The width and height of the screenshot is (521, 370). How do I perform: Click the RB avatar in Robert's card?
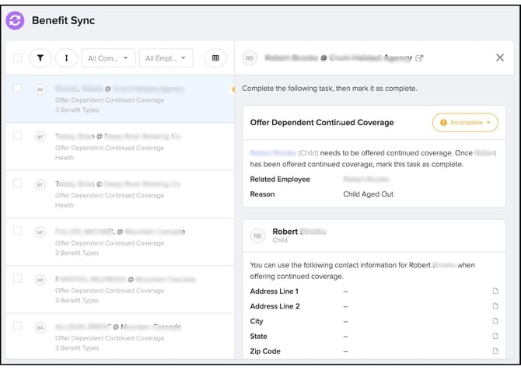pyautogui.click(x=257, y=236)
